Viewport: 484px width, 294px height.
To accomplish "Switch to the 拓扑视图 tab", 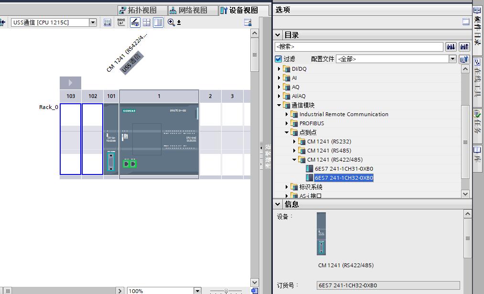I will pyautogui.click(x=142, y=10).
